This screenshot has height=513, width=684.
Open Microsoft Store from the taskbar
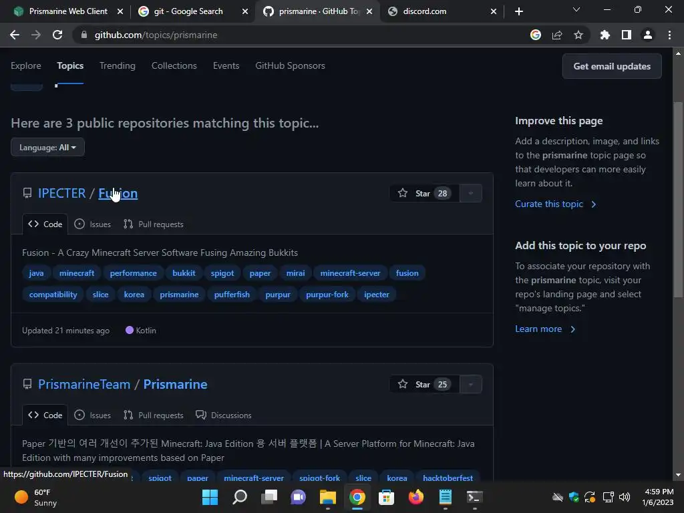[386, 497]
